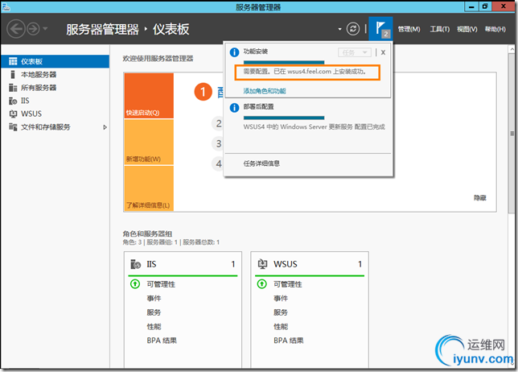
Task: Click the 隐藏 link in welcome panel
Action: [479, 198]
